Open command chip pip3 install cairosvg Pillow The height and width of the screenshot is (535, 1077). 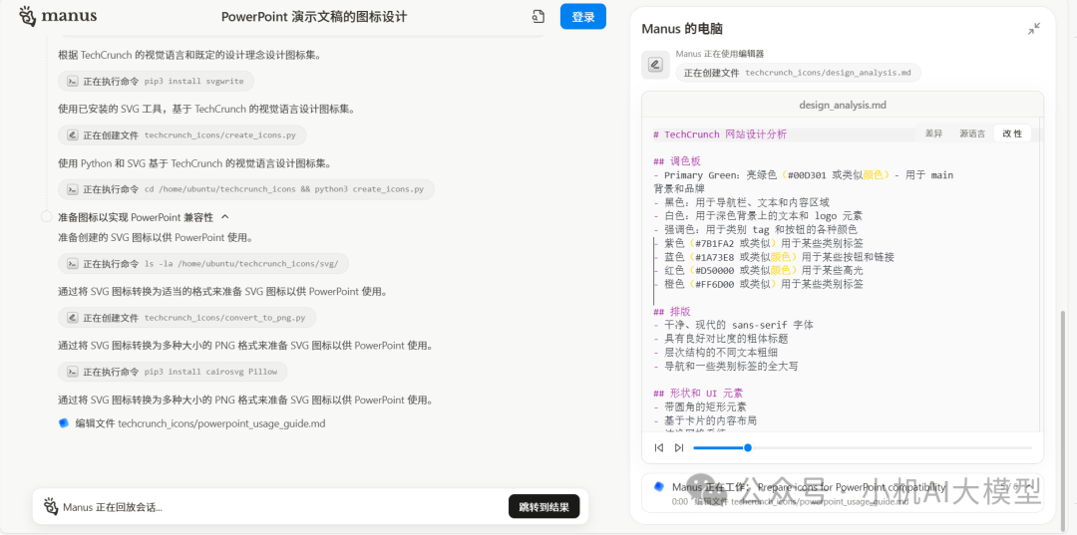[173, 372]
